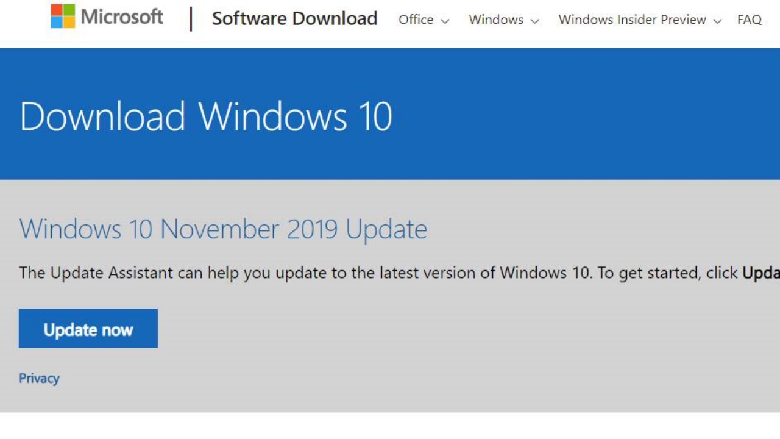Select the Windows menu item in the navigation

pos(497,20)
